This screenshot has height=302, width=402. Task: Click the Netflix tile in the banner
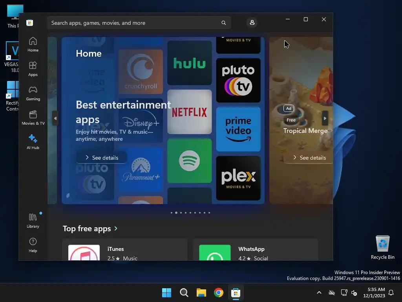(190, 112)
